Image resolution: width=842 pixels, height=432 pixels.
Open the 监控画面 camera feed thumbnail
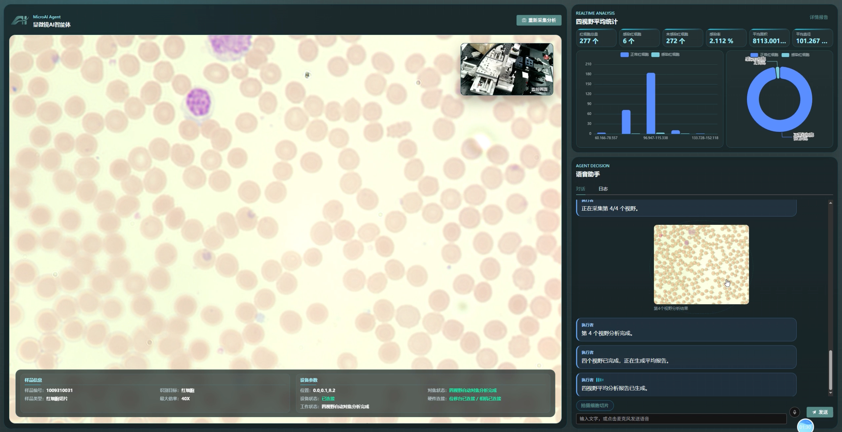tap(507, 69)
